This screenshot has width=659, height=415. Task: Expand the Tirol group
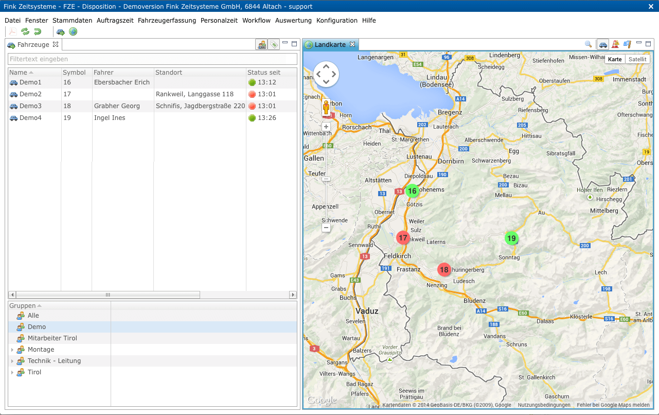pos(12,372)
